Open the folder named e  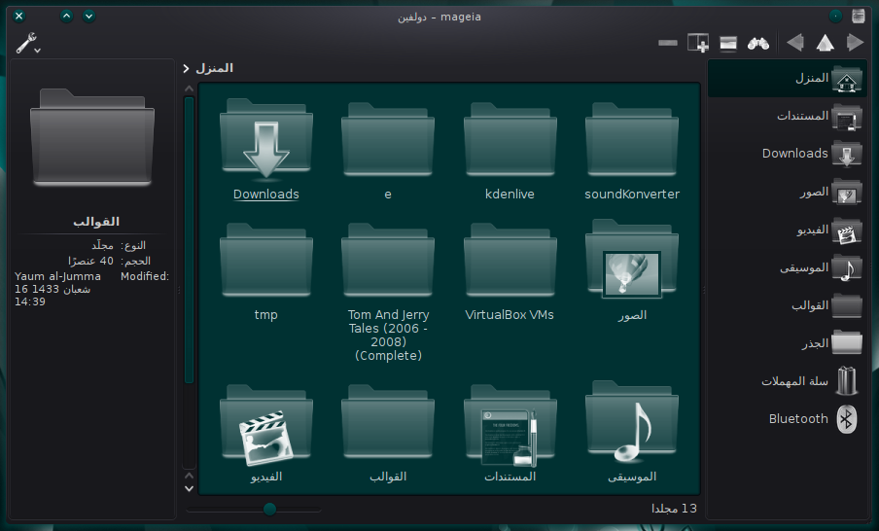[x=388, y=150]
